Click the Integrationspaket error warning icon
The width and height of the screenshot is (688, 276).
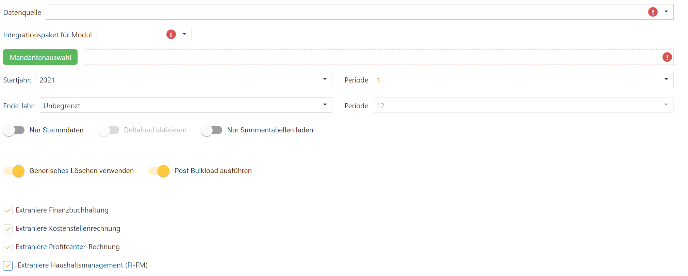[x=171, y=34]
